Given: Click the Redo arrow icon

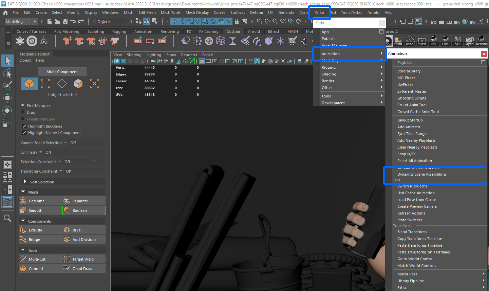Looking at the screenshot, I should [81, 21].
